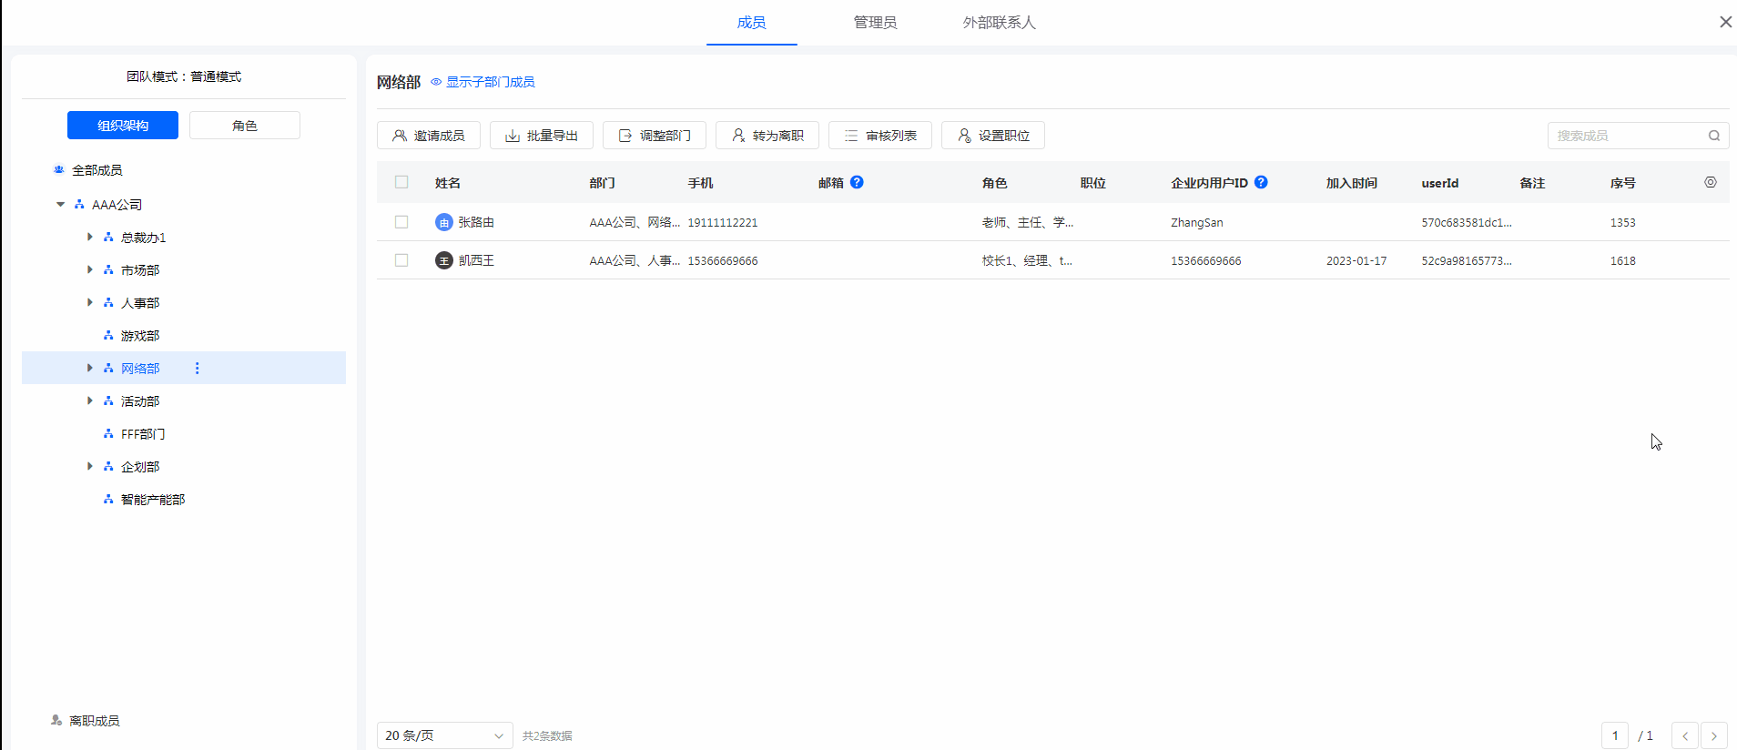Switch to the 管理员 tab
The image size is (1737, 750).
pos(875,22)
